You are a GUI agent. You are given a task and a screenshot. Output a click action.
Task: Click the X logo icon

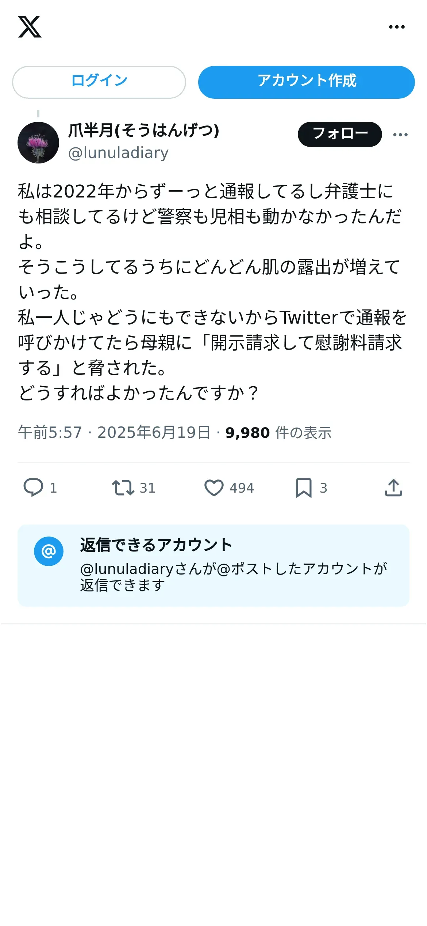30,27
